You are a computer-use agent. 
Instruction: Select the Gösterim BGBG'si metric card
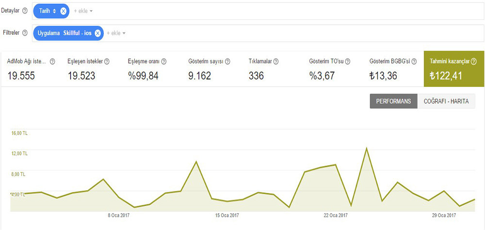[394, 69]
